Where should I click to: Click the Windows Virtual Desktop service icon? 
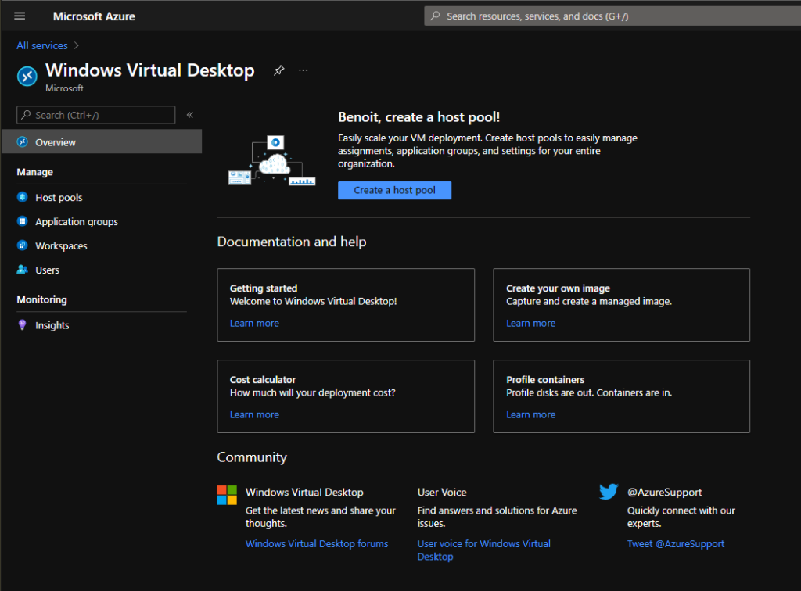click(27, 77)
